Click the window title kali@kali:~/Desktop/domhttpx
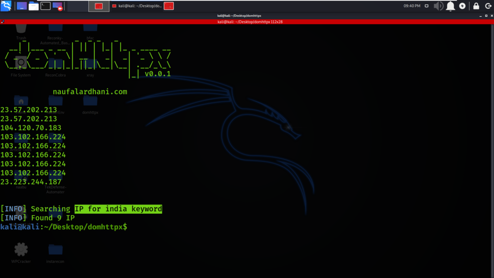The width and height of the screenshot is (494, 278). pos(239,15)
